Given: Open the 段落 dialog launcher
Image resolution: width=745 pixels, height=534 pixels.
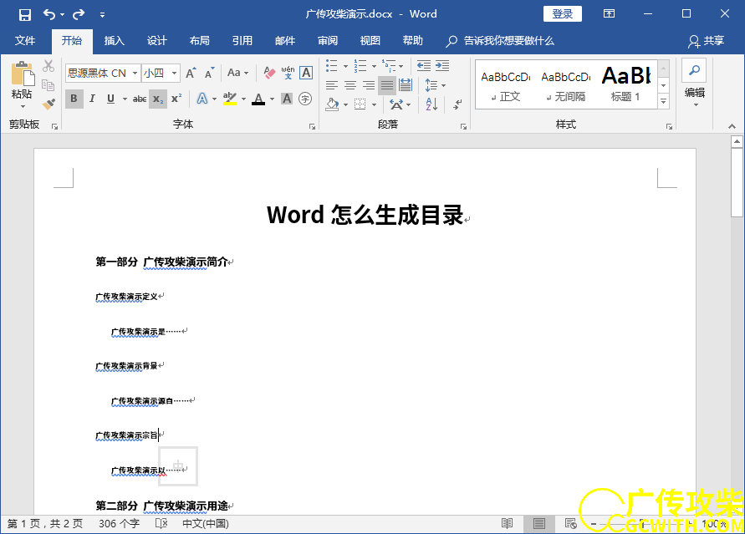Looking at the screenshot, I should coord(463,126).
